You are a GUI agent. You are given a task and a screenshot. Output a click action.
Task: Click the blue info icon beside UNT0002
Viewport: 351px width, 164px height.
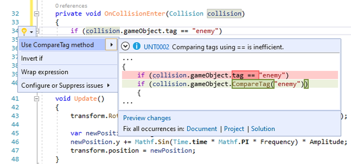tap(136, 46)
